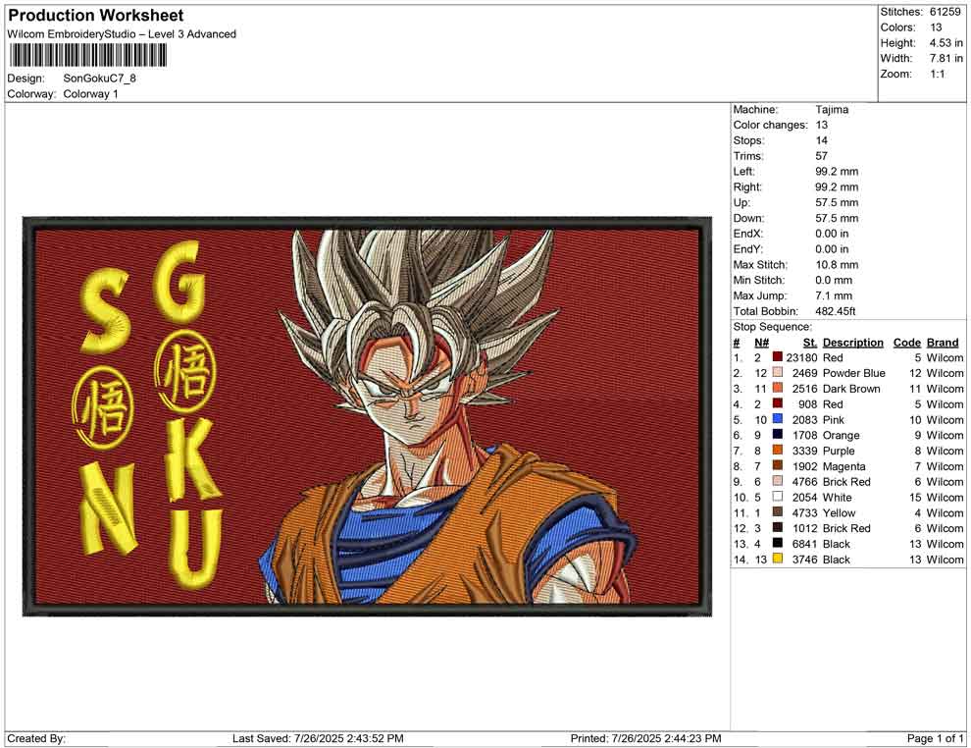Click the stitch count 3746

pos(804,559)
